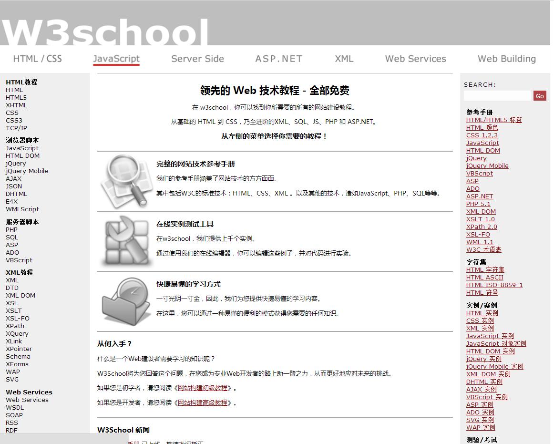Switch to the Server Side tab
Viewport: 554px width, 444px height.
(x=197, y=59)
